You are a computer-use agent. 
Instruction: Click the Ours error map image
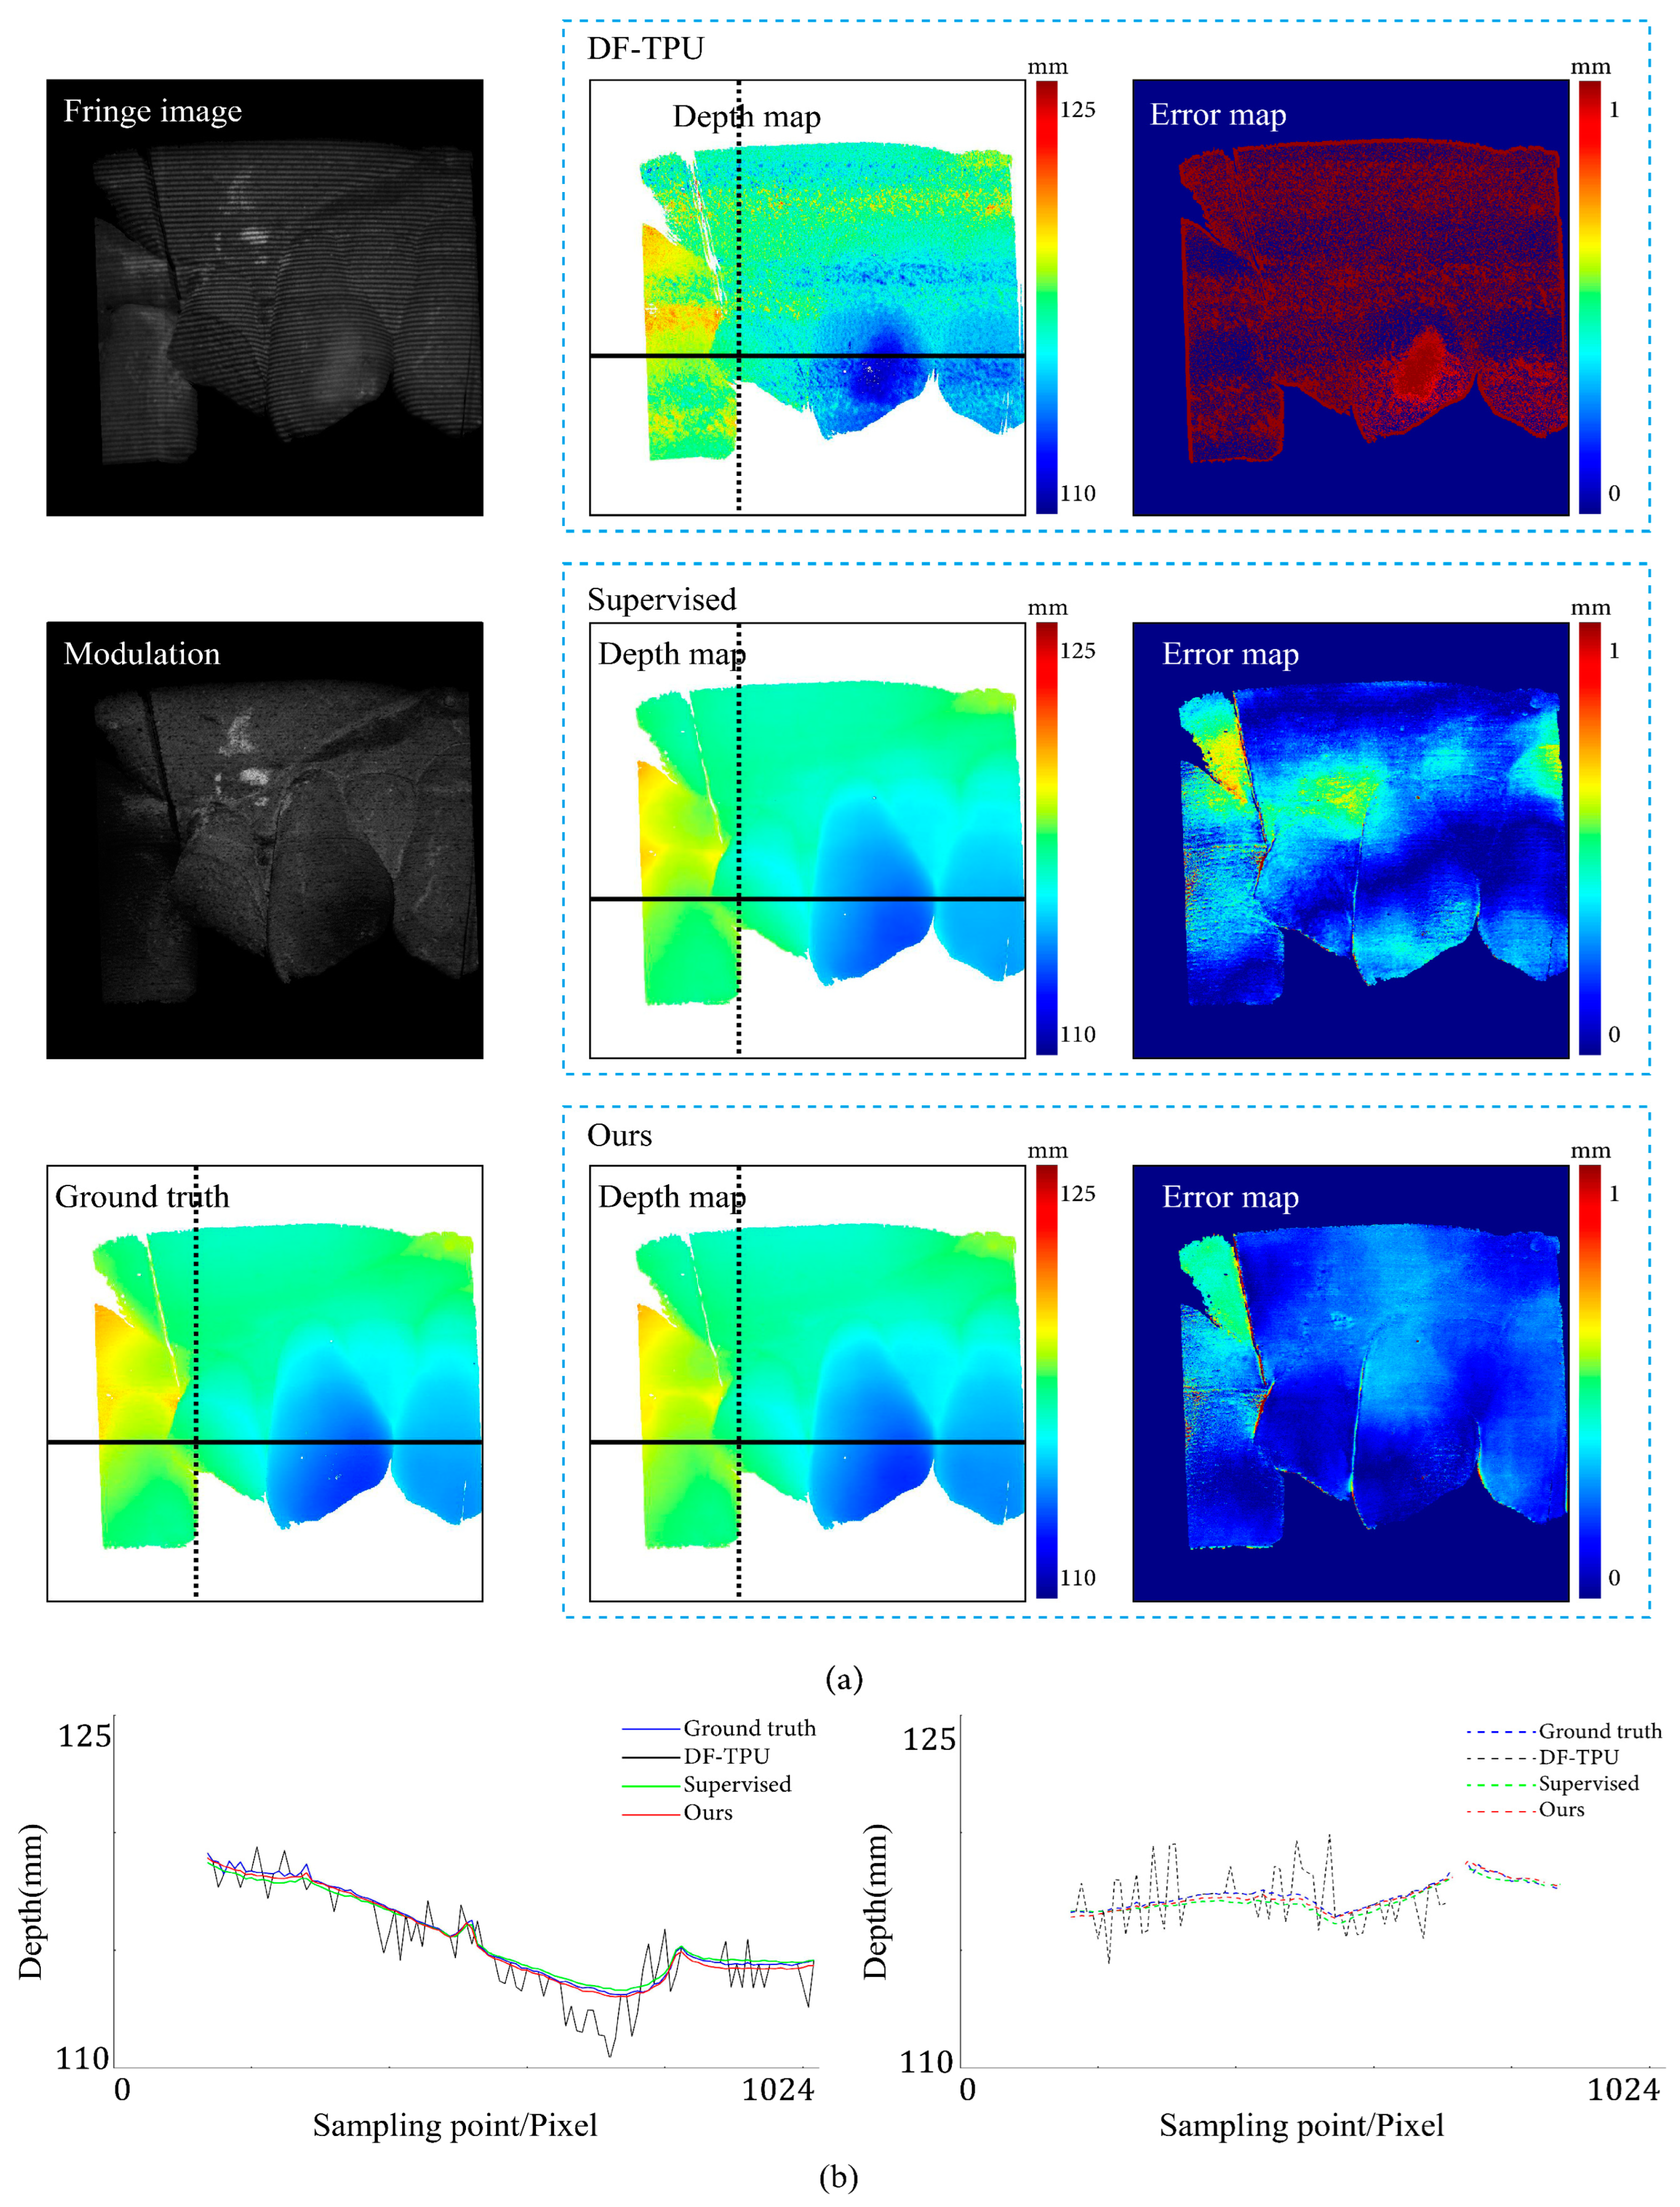click(x=1350, y=1383)
